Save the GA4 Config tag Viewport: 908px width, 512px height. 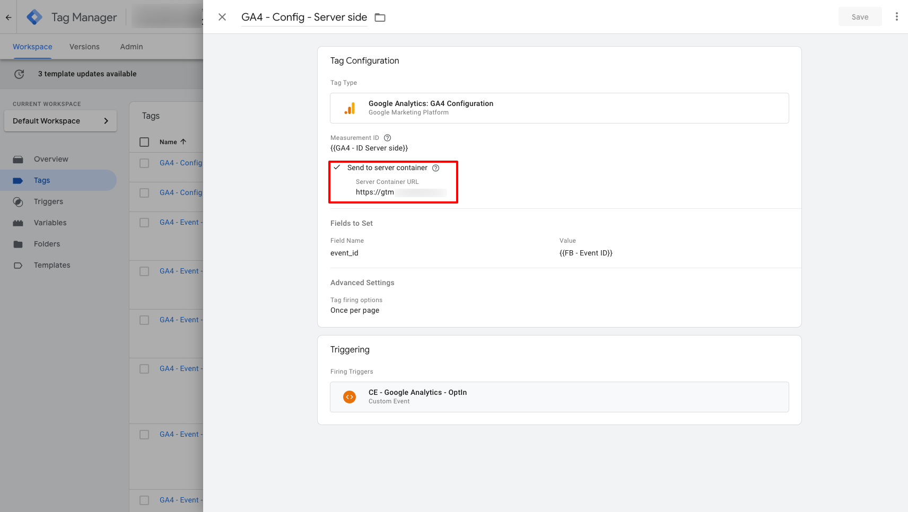(860, 16)
